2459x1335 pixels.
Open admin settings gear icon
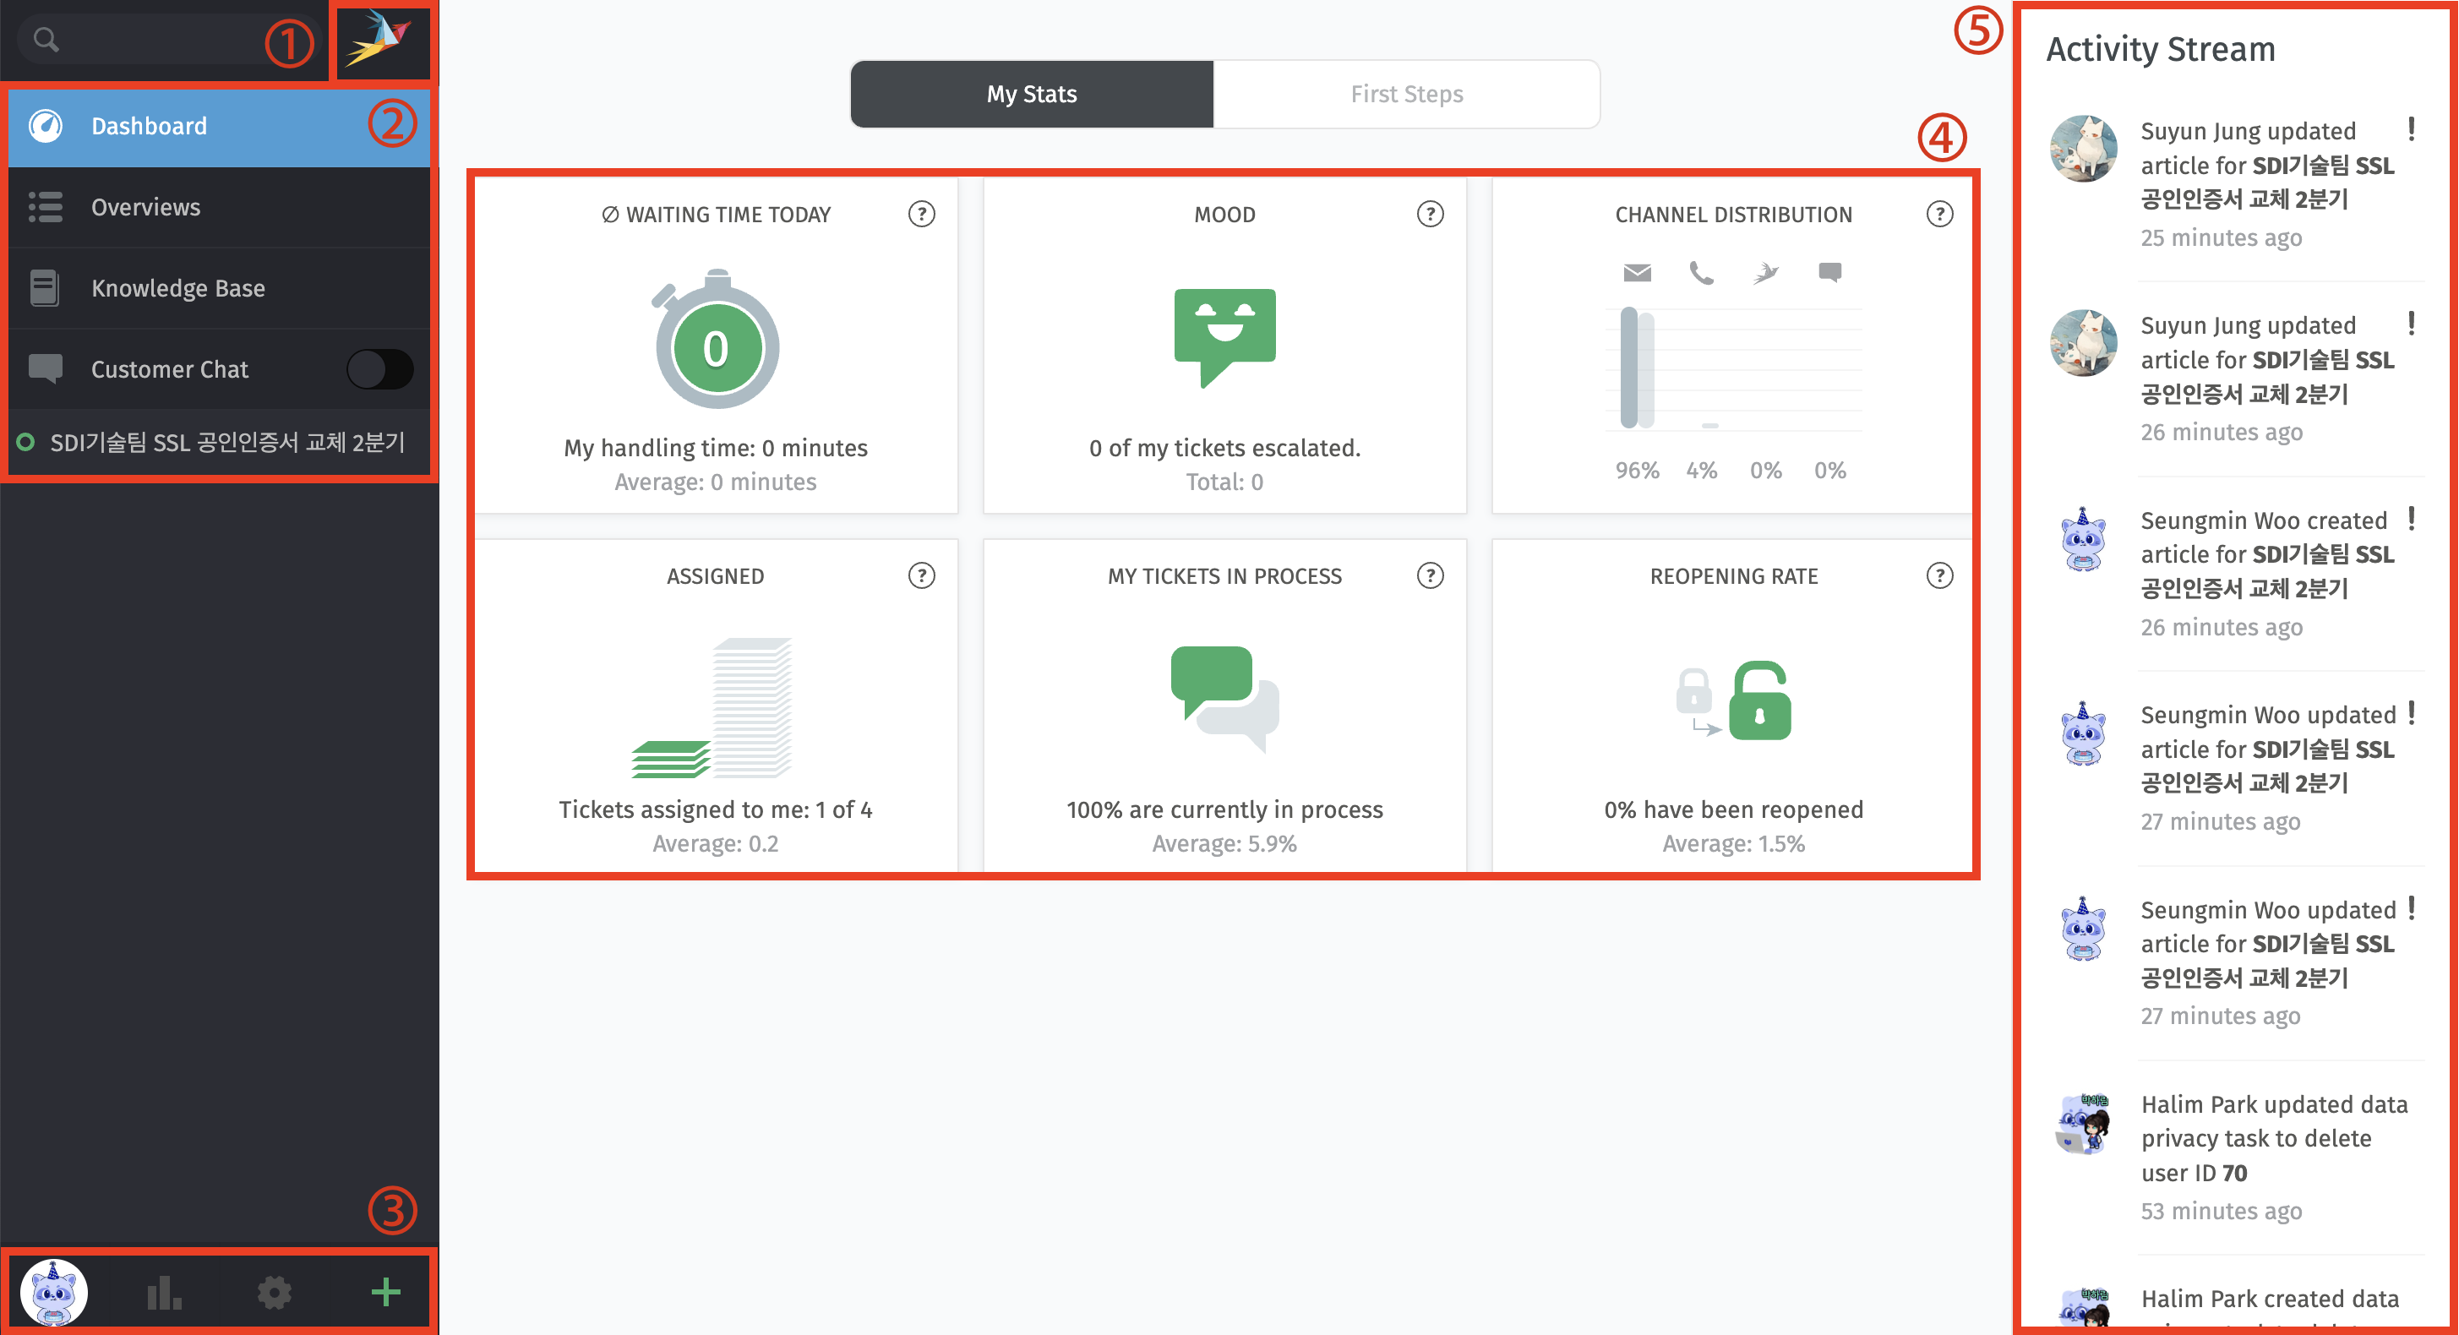[275, 1292]
